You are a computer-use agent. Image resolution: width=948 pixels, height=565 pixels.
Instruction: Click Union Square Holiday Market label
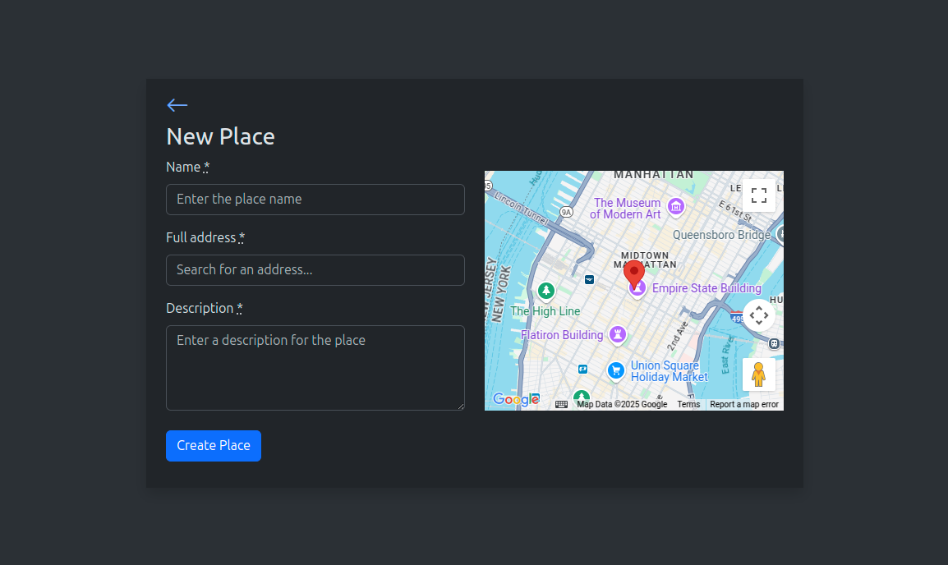(669, 371)
